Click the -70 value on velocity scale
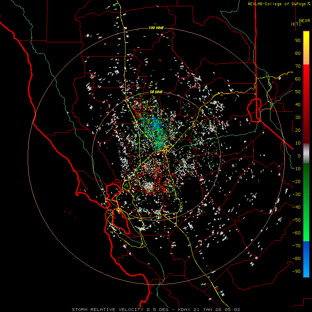The height and width of the screenshot is (312, 312). [296, 246]
